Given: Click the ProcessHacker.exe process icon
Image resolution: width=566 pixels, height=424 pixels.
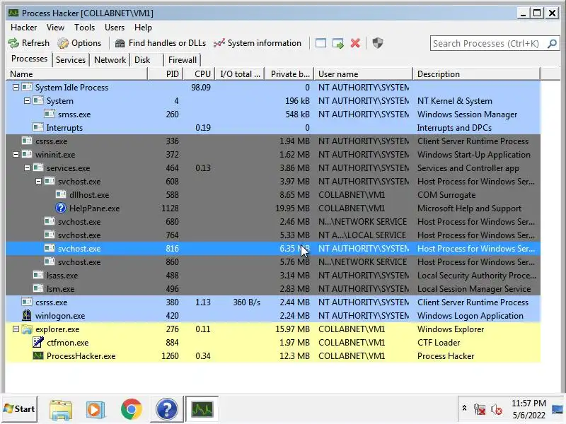Looking at the screenshot, I should pos(38,356).
